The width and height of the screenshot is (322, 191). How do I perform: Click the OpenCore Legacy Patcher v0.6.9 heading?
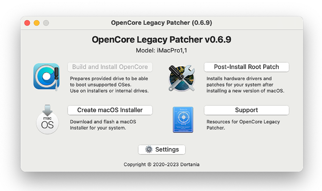pos(161,40)
